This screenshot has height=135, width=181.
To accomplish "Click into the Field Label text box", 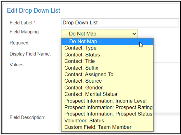I will click(x=120, y=23).
